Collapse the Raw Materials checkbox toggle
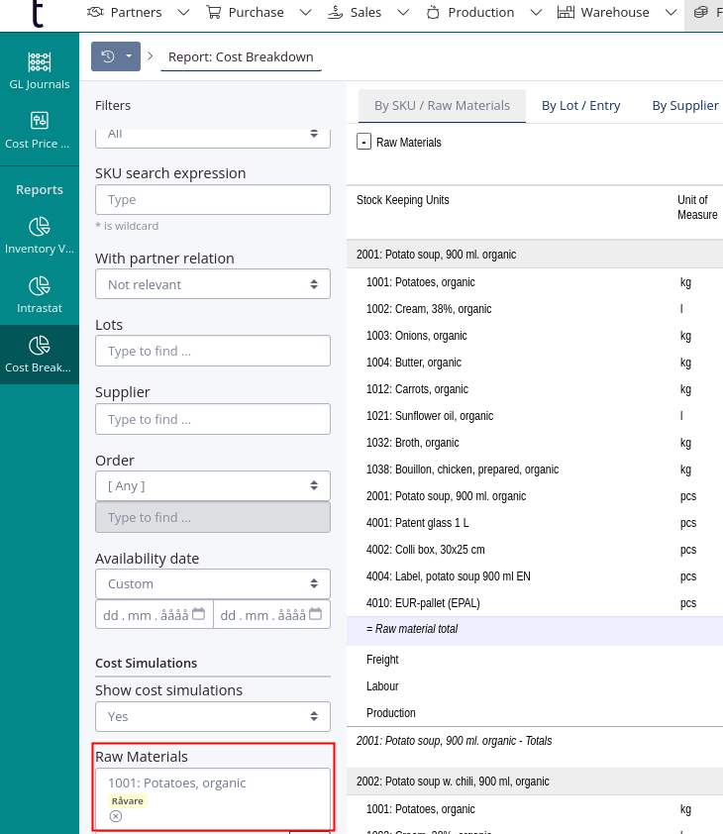The image size is (723, 834). coord(363,142)
